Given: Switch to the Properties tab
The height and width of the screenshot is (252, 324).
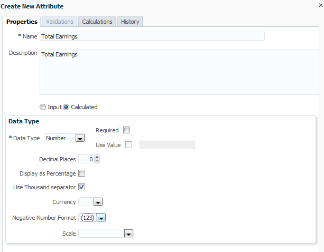Looking at the screenshot, I should 22,22.
